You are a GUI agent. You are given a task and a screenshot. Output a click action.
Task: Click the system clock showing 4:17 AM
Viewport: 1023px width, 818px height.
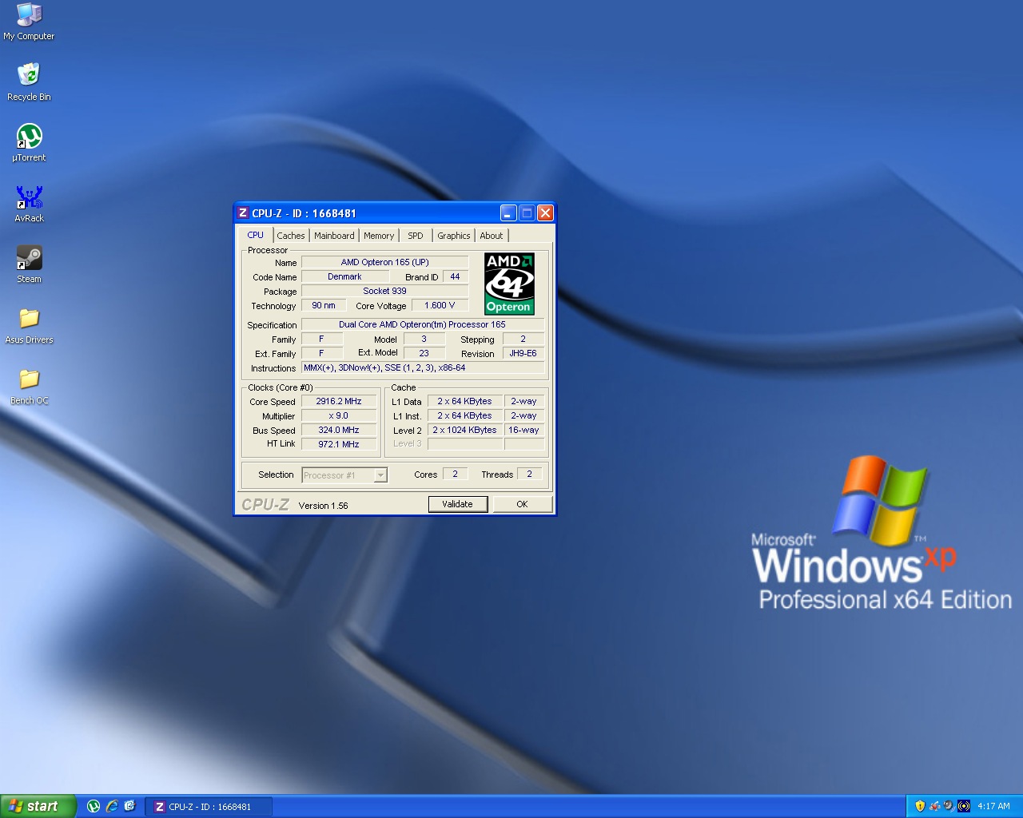pos(993,806)
